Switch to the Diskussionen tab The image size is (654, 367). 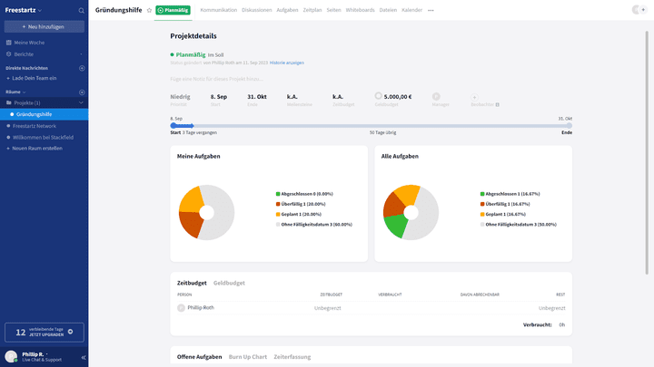click(256, 10)
